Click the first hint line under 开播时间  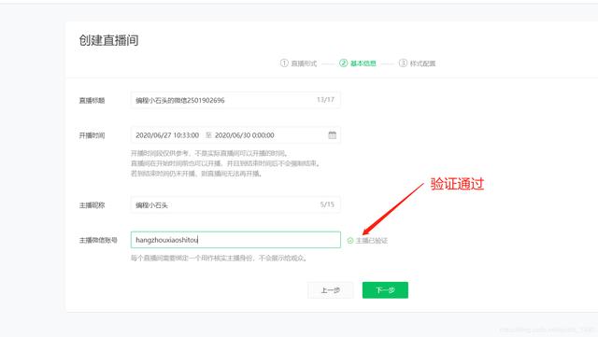point(209,153)
